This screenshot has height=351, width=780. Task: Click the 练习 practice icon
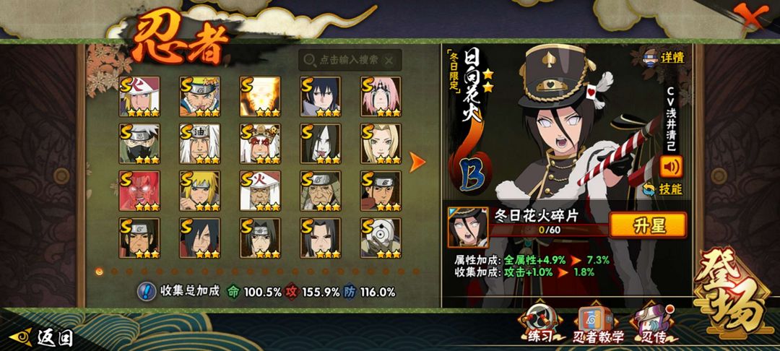[539, 324]
